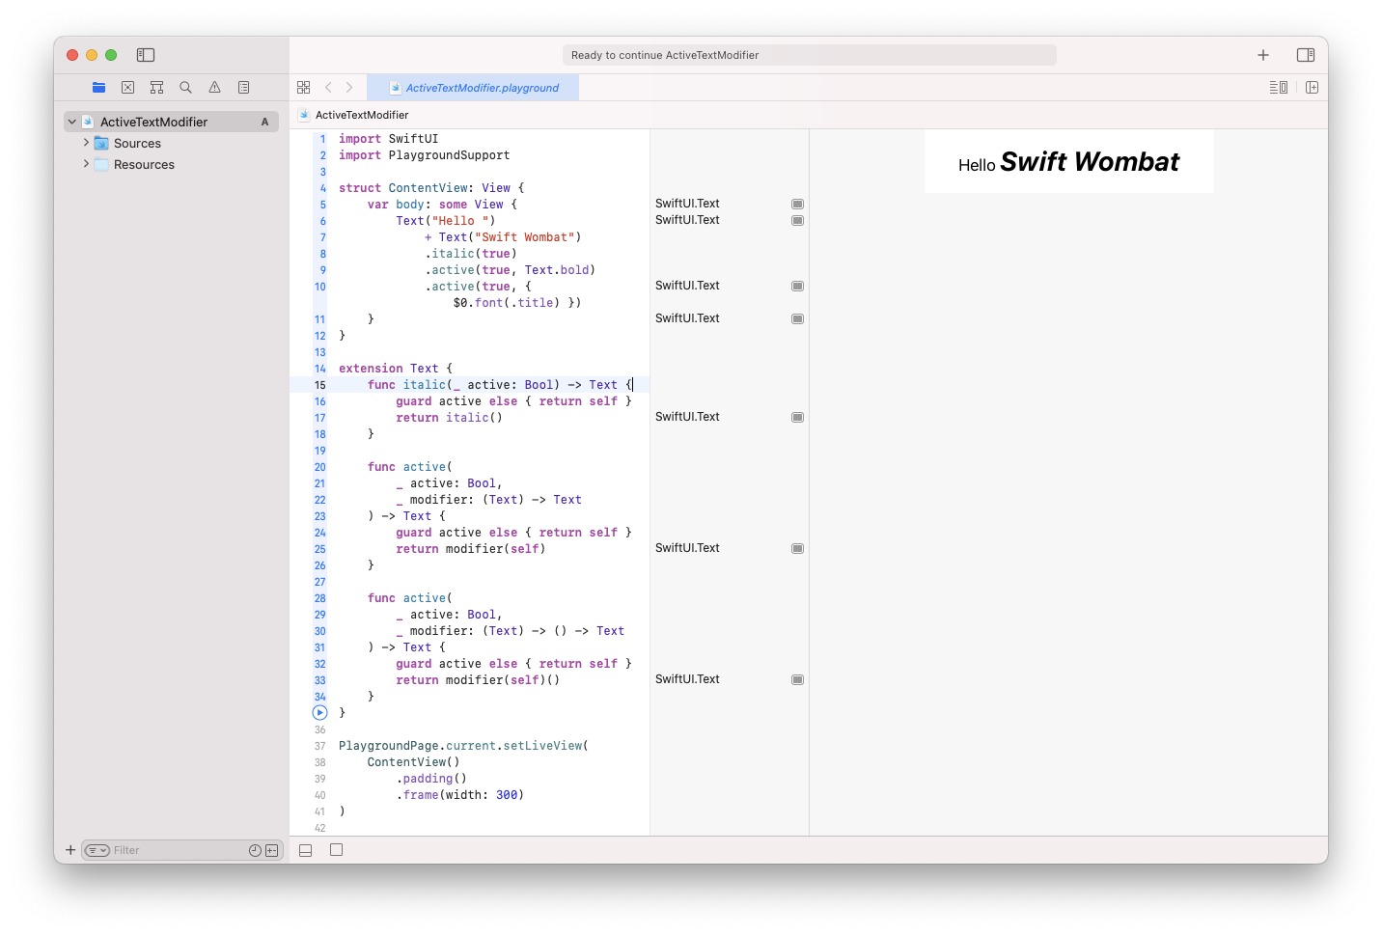Click 'struct ContentView: View {' line
The image size is (1382, 935).
click(431, 188)
